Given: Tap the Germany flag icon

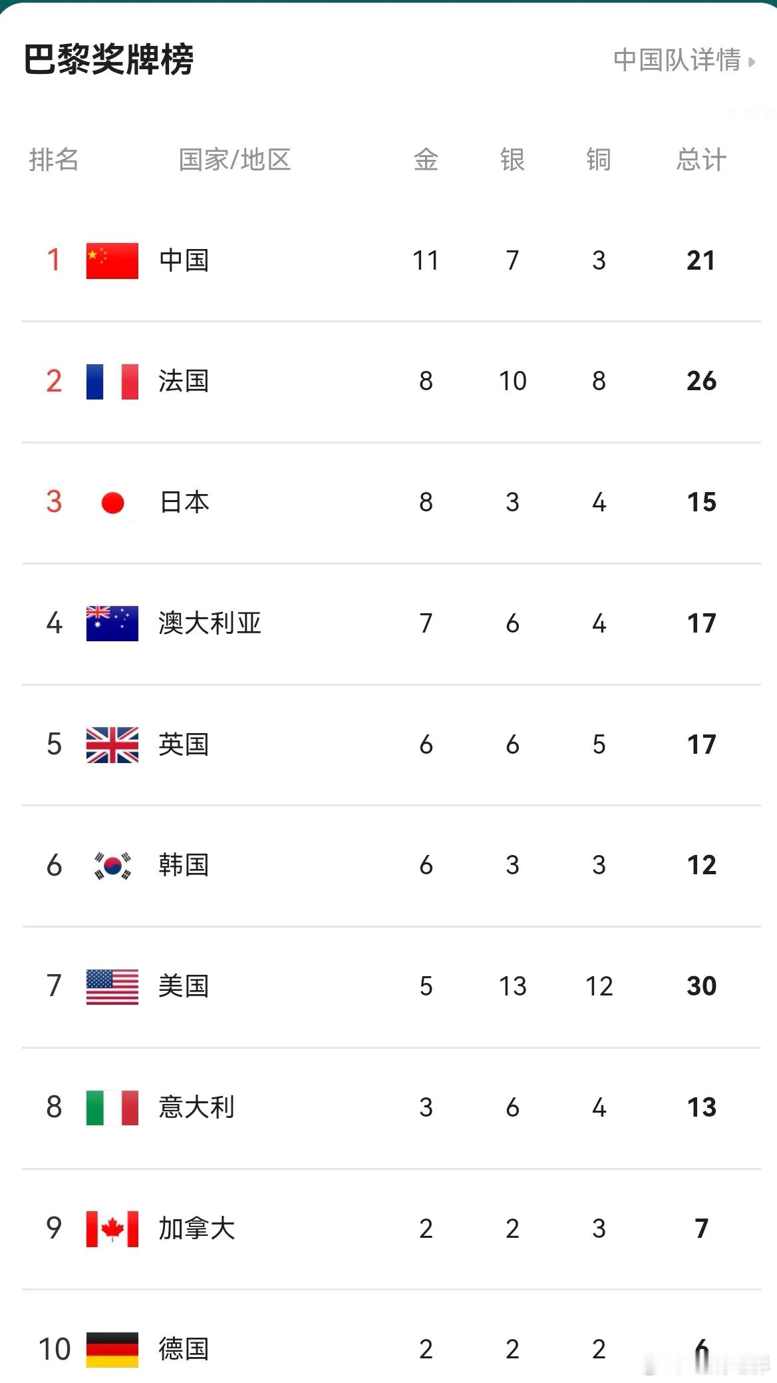Looking at the screenshot, I should pyautogui.click(x=112, y=1350).
